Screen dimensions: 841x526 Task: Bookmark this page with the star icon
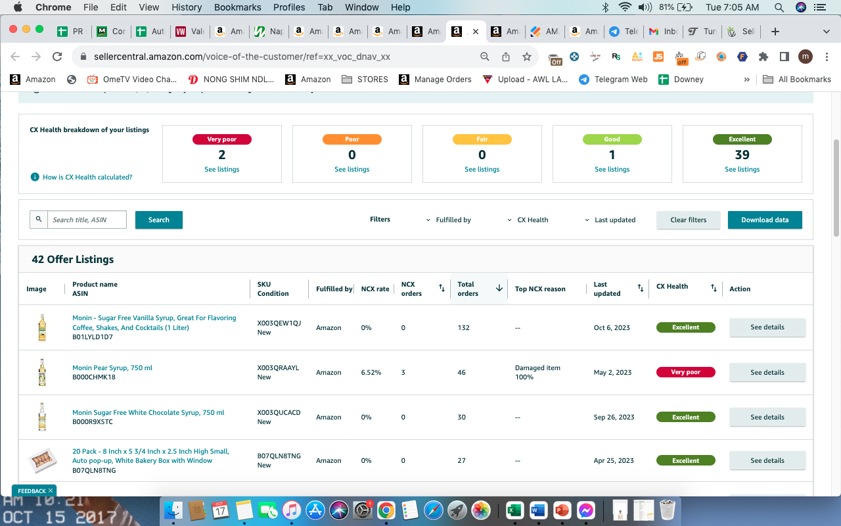(x=527, y=57)
